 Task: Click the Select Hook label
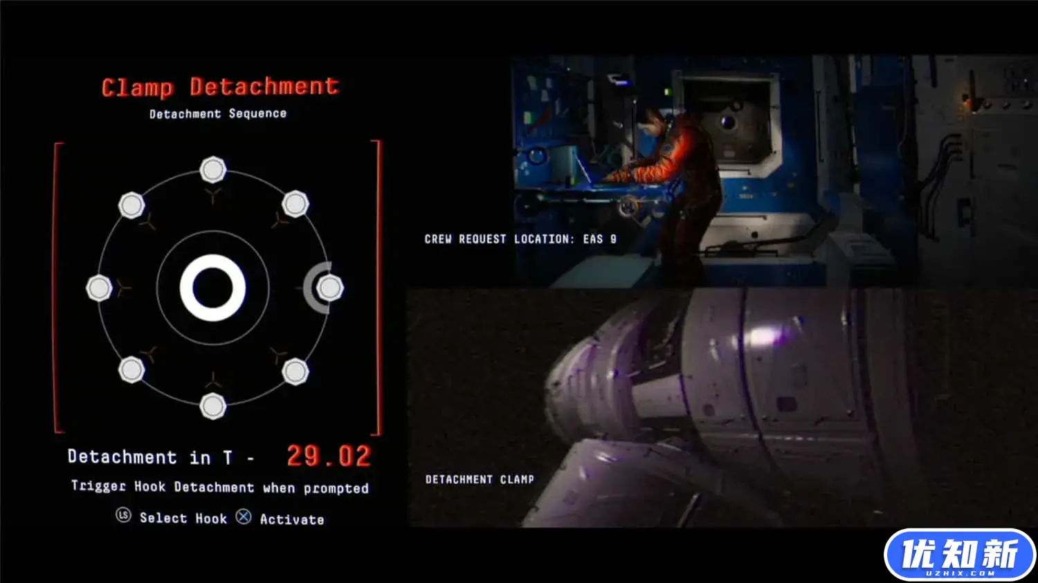(x=183, y=518)
